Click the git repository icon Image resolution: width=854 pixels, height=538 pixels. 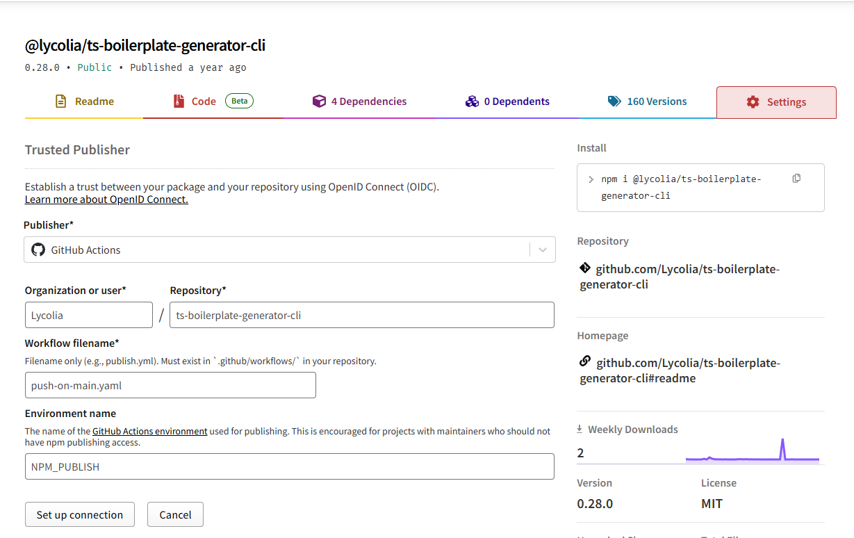(x=585, y=268)
